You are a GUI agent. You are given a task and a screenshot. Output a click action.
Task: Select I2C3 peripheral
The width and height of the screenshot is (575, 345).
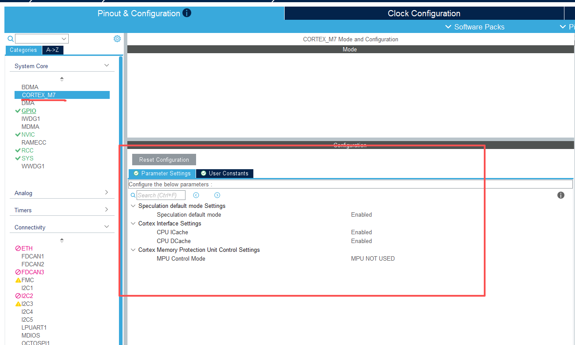[27, 304]
